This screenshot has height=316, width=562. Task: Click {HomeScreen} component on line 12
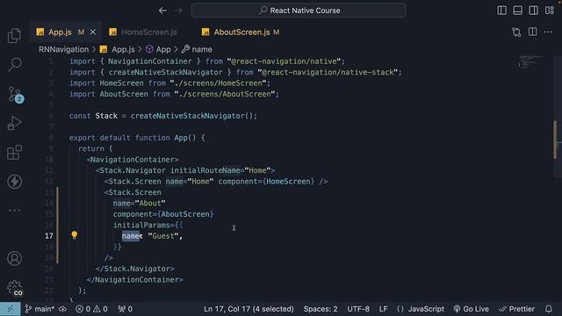(x=289, y=182)
